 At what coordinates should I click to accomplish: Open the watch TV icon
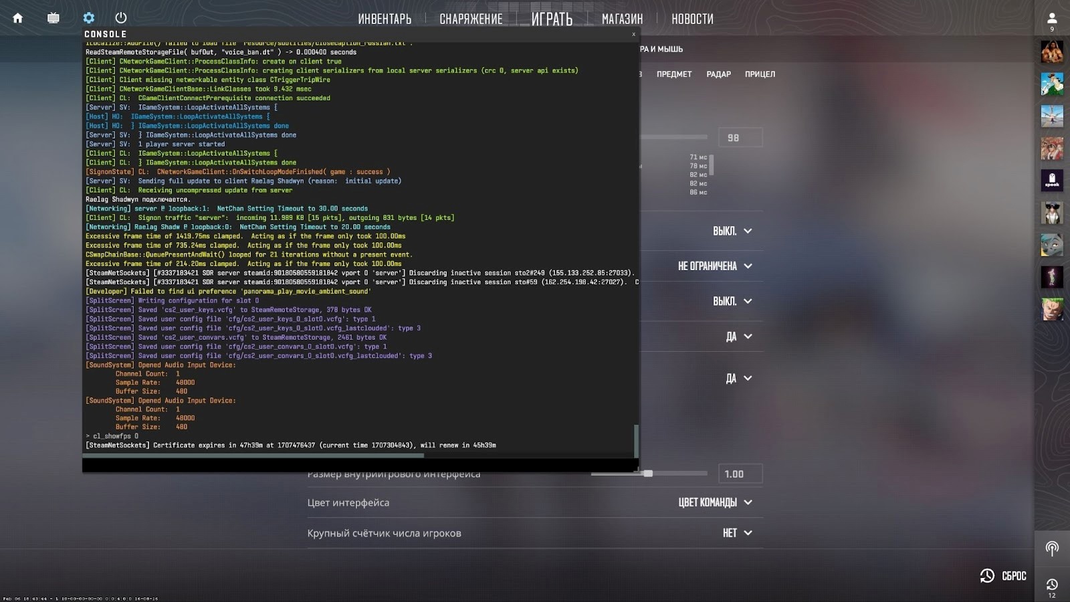pos(53,18)
